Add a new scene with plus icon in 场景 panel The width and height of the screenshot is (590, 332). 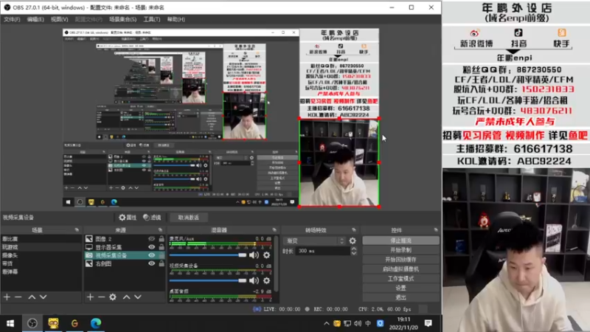[7, 297]
